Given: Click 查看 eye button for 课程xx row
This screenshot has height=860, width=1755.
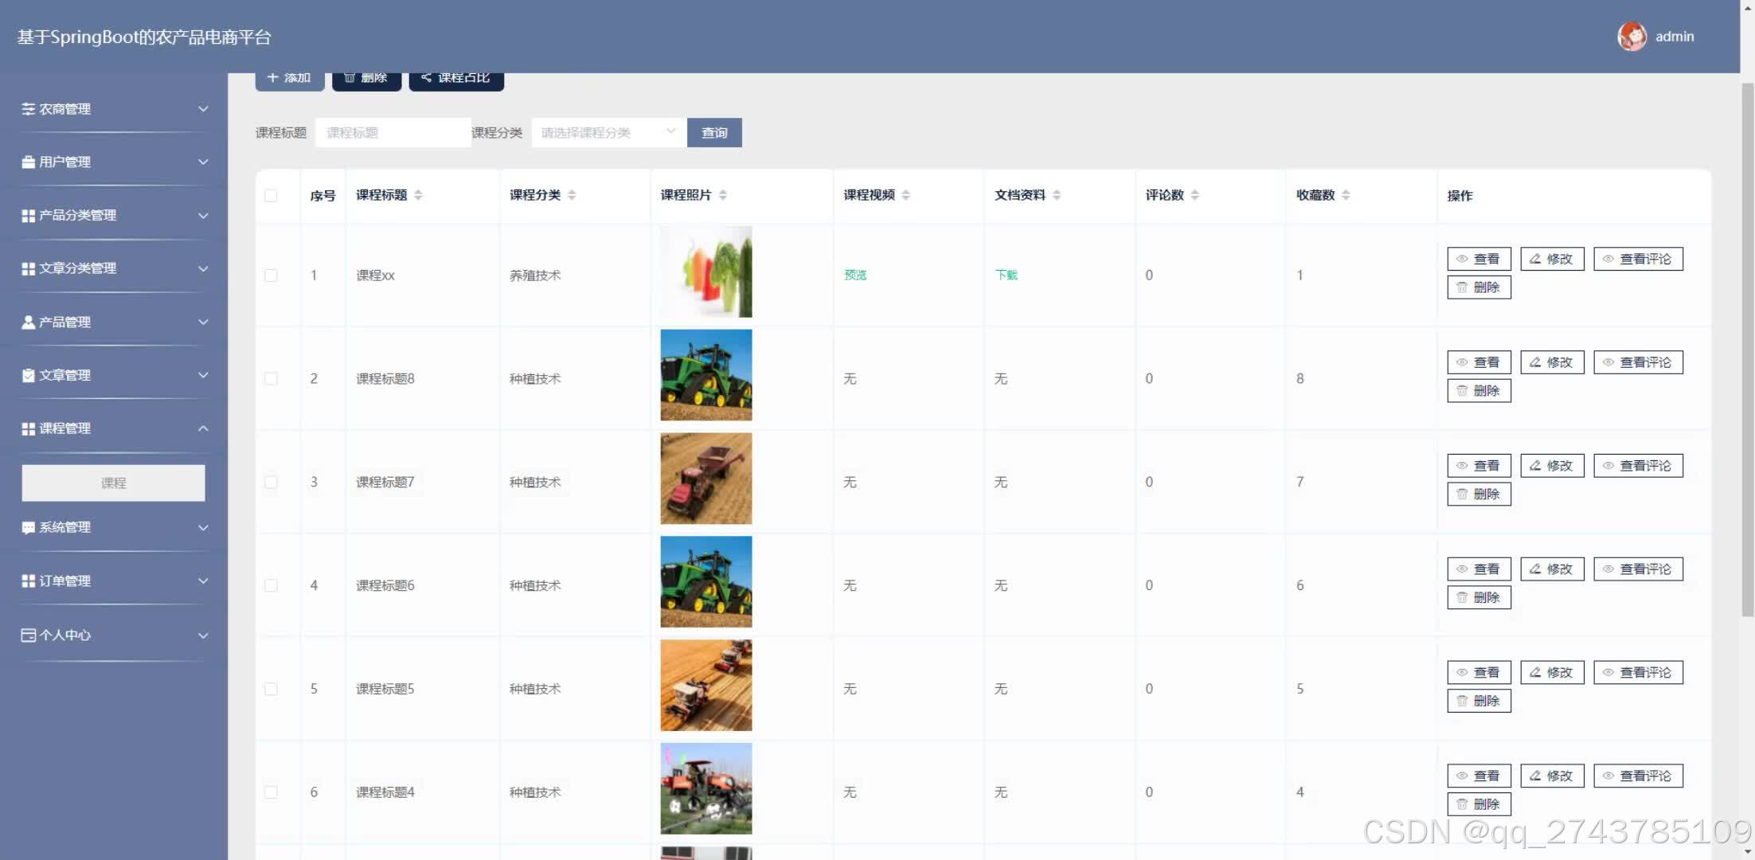Looking at the screenshot, I should (x=1479, y=259).
